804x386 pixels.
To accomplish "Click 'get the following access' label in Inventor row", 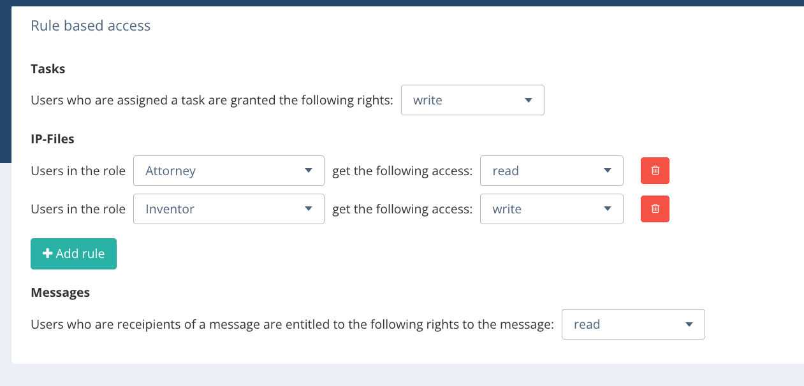I will pyautogui.click(x=402, y=209).
